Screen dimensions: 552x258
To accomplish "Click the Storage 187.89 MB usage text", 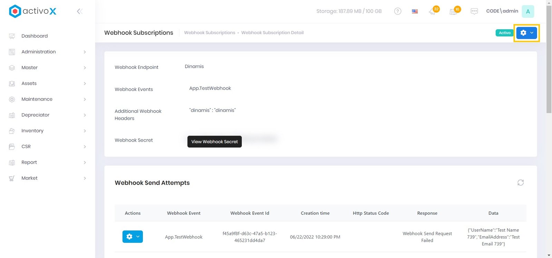I will (349, 11).
